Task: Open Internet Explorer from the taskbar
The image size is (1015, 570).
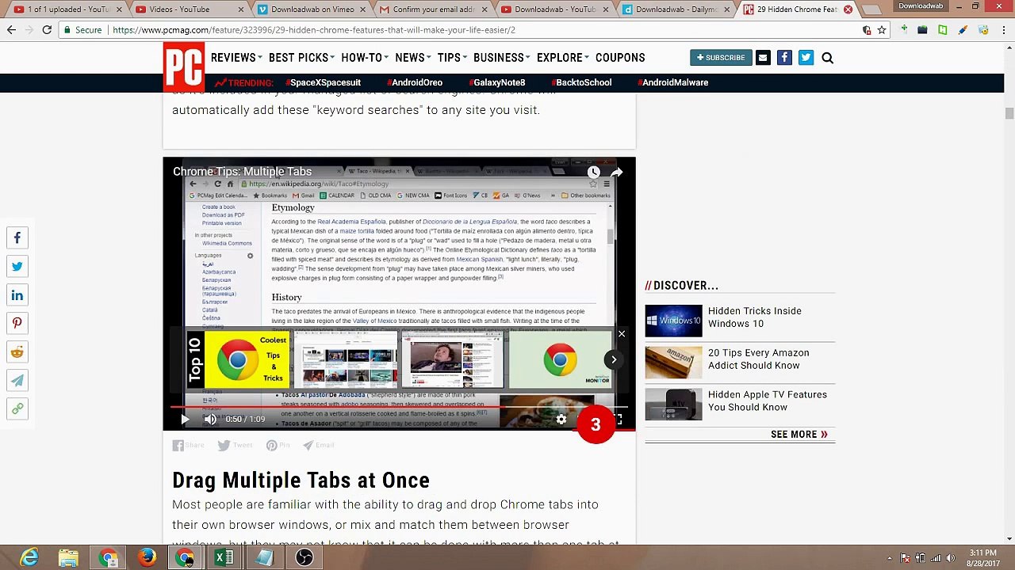Action: [x=29, y=558]
